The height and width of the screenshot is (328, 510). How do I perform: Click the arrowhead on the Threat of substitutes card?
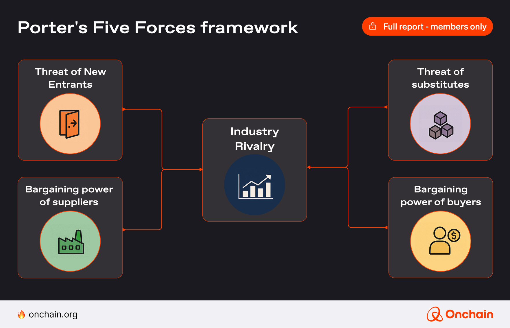tap(386, 107)
